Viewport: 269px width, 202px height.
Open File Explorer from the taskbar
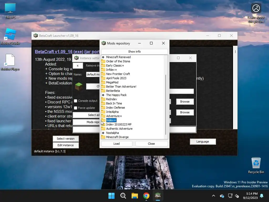[x=135, y=196]
